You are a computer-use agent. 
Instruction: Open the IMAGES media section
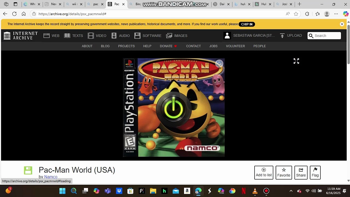177,36
